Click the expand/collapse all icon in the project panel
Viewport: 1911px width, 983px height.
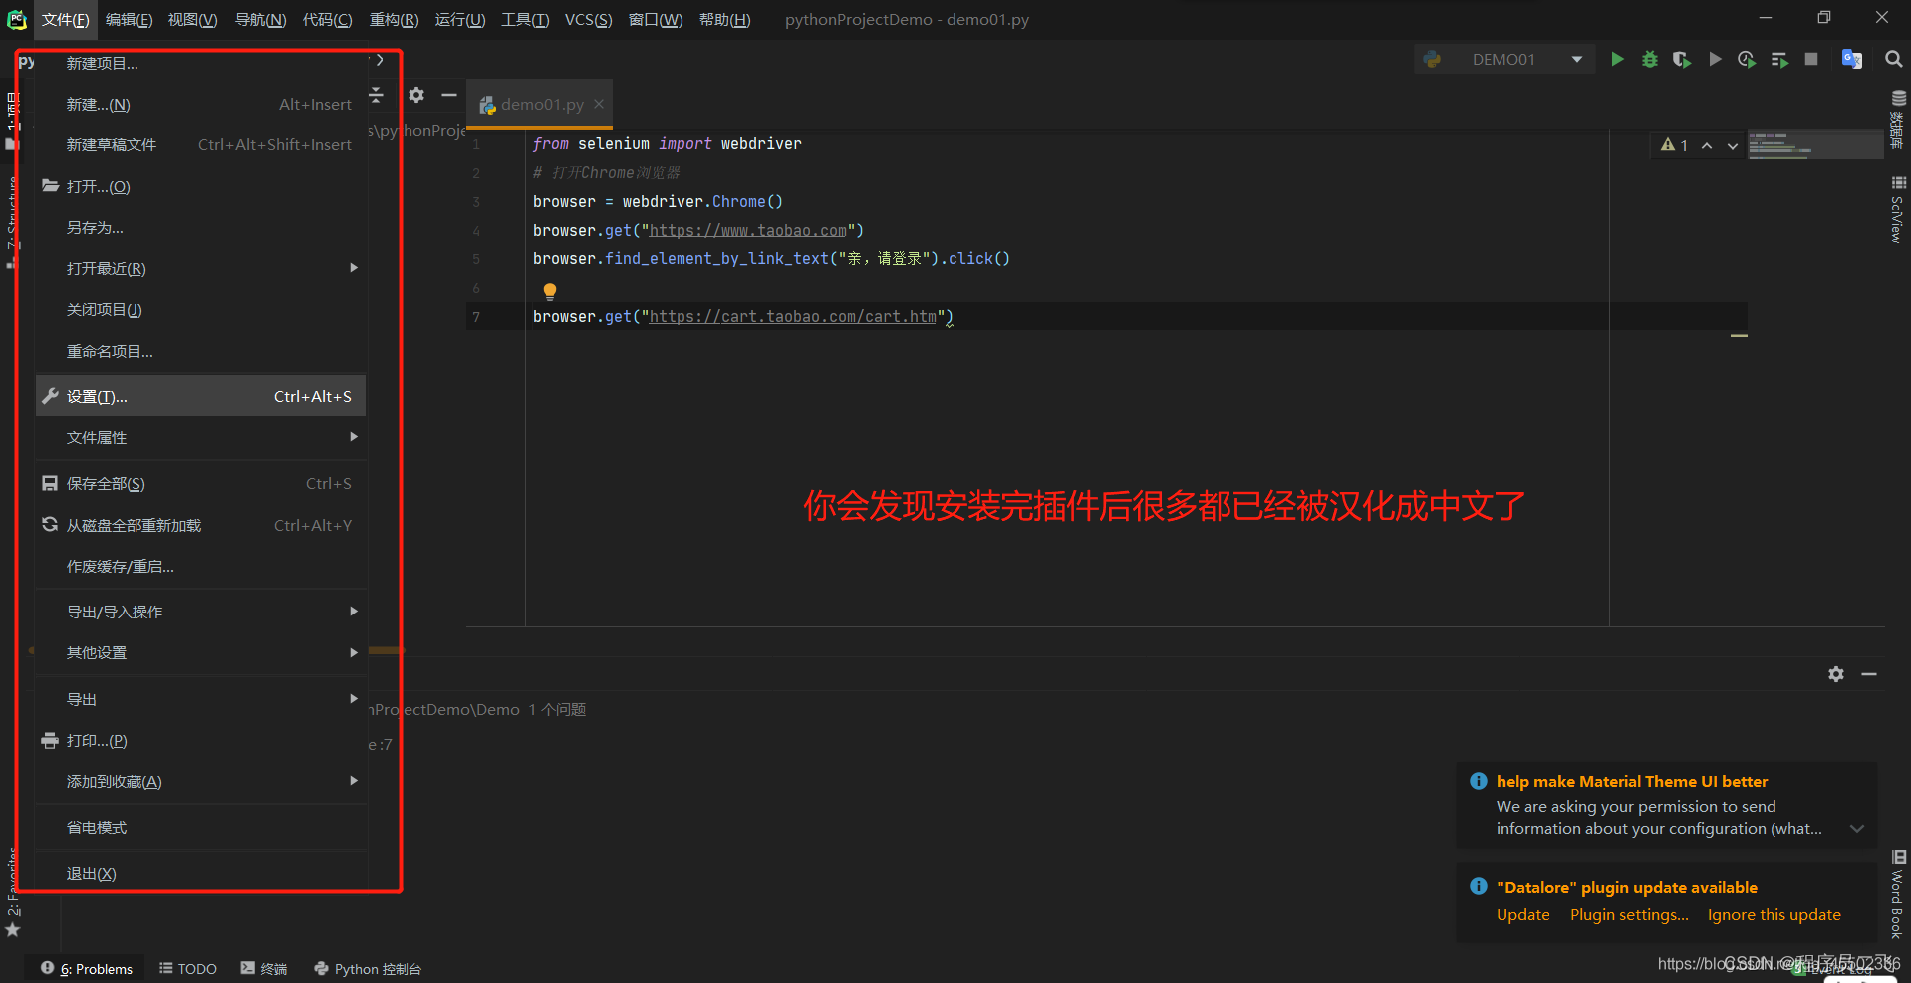[x=376, y=95]
